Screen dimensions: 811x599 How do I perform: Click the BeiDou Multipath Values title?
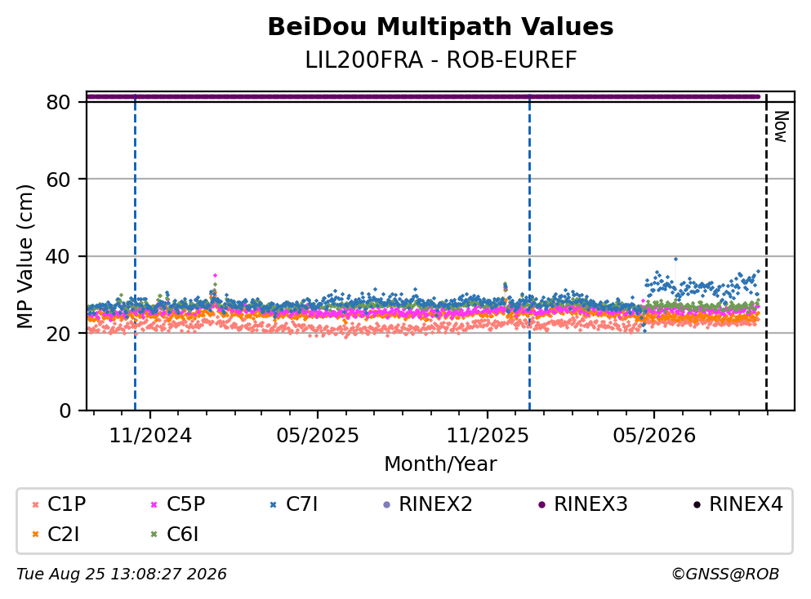[x=440, y=27]
